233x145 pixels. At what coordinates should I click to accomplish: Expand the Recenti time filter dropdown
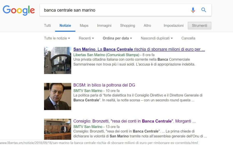(x=86, y=38)
